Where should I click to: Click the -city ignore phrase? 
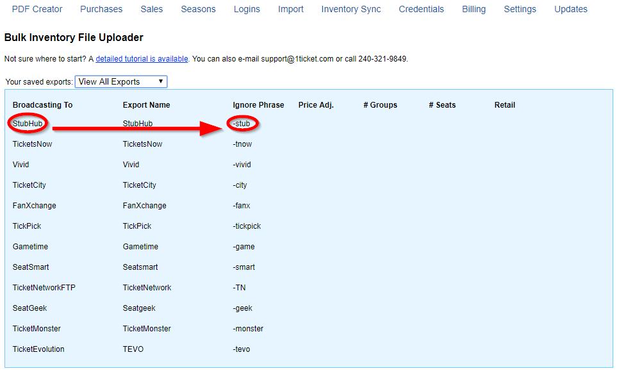pyautogui.click(x=240, y=185)
